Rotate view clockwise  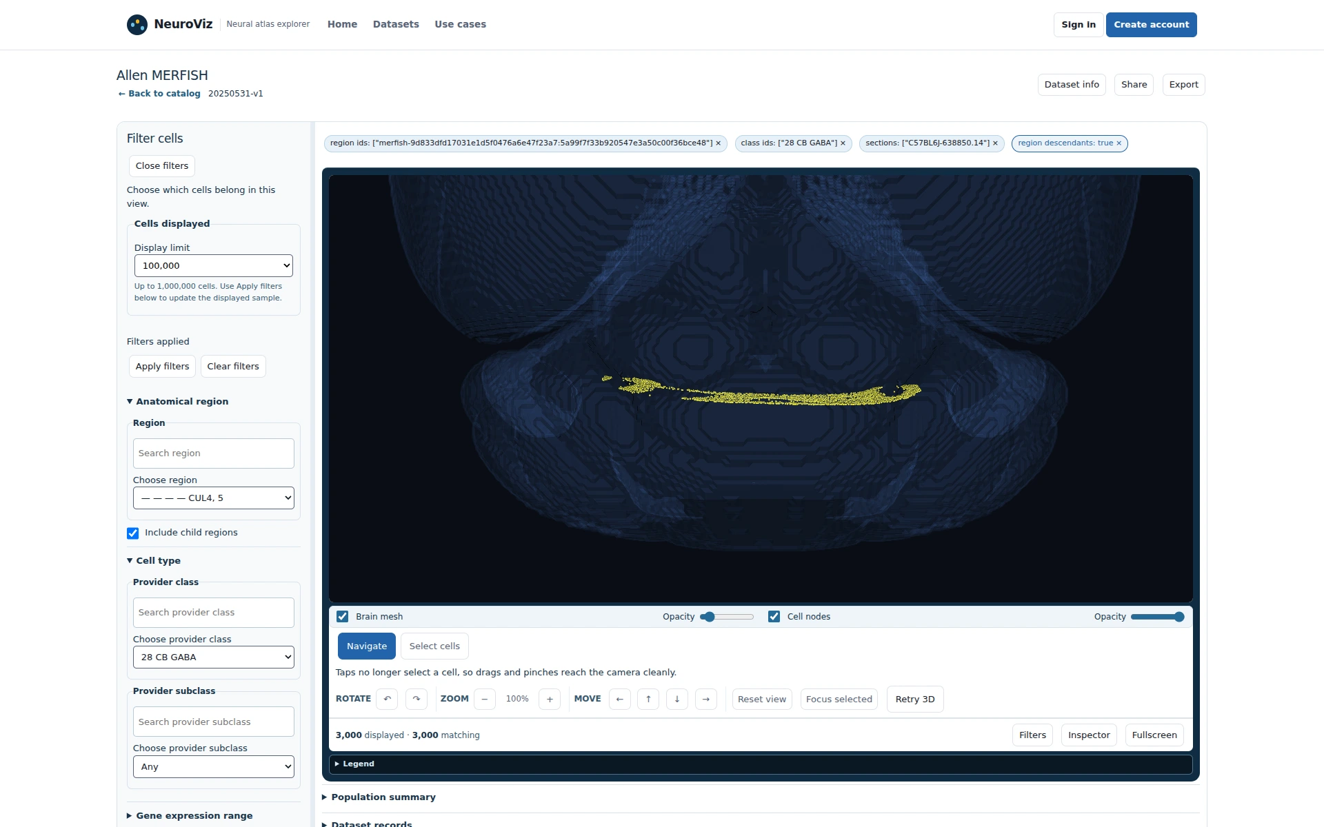pos(417,699)
